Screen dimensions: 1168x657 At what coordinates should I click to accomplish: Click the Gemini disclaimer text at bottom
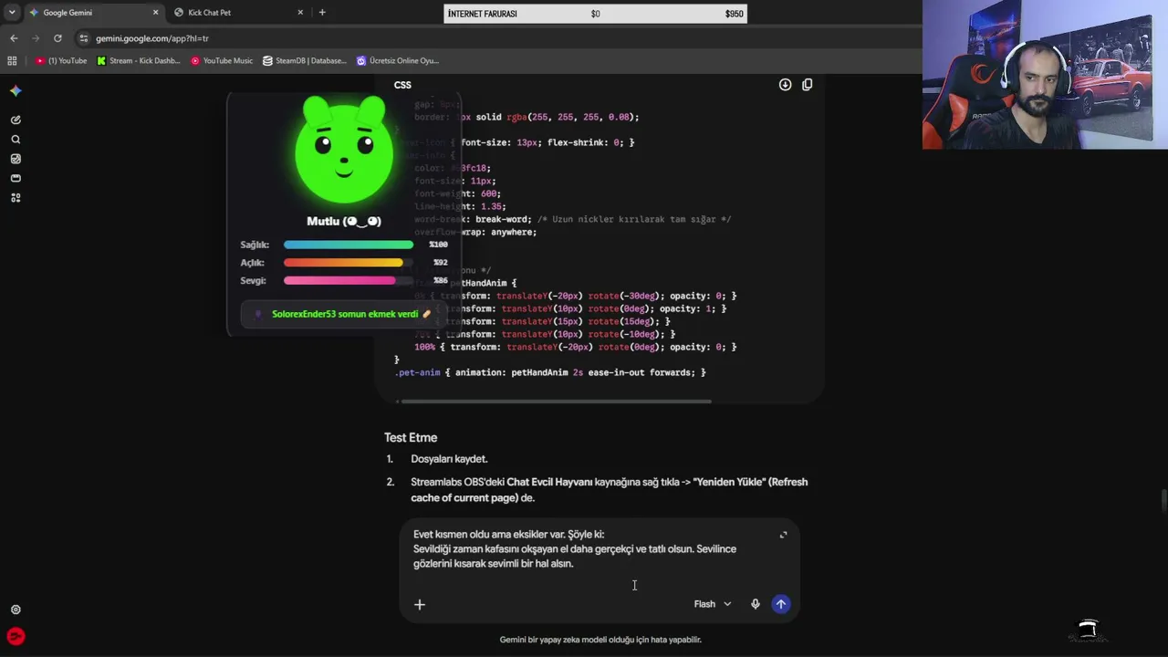600,640
